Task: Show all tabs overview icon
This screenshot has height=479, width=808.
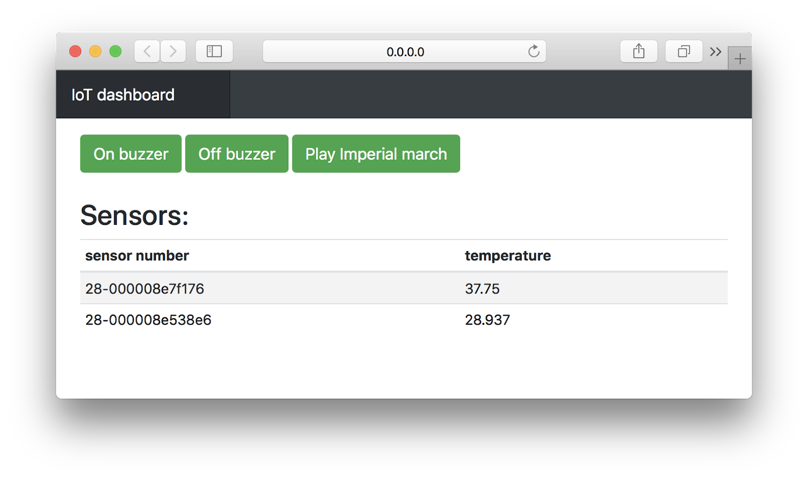Action: [684, 52]
